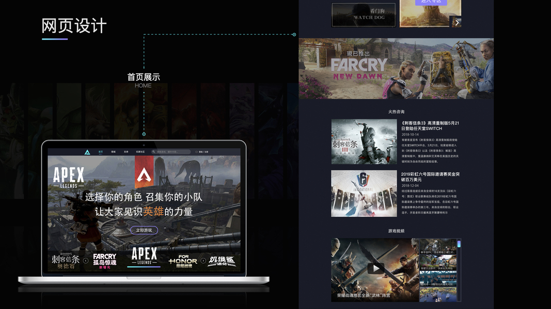The width and height of the screenshot is (551, 309).
Task: Open the 《刺客信条3》高清重制版 news headline
Action: coord(430,126)
